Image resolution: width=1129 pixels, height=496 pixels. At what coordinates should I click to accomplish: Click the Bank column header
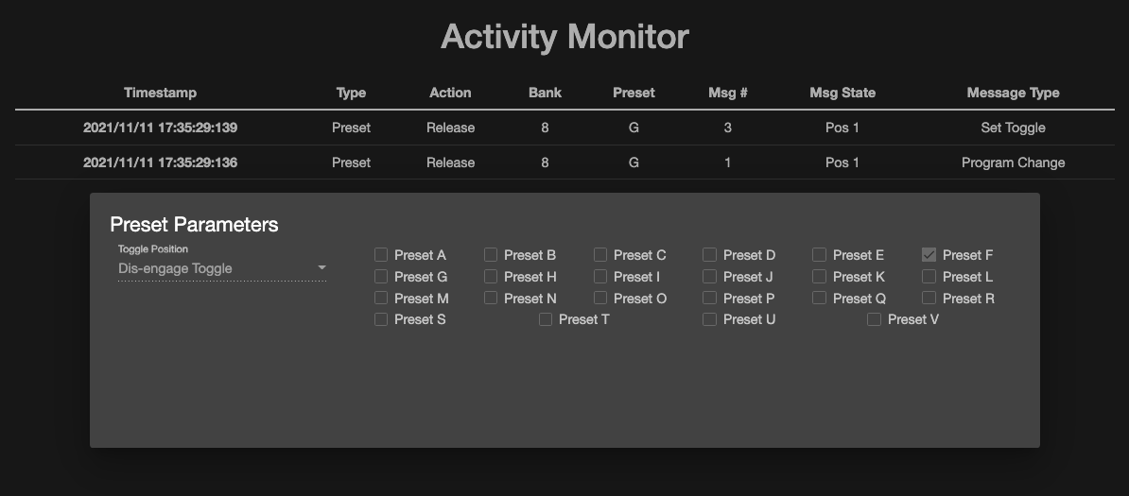545,93
